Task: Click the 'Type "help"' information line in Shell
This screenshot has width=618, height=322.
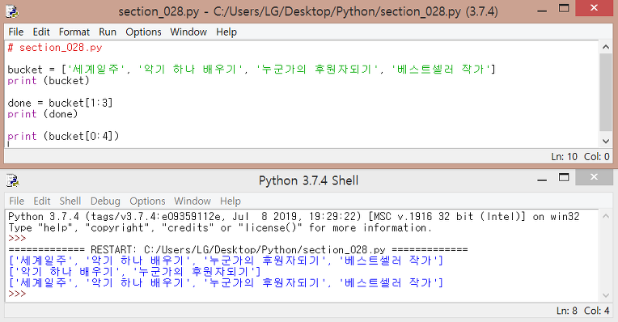Action: (220, 228)
